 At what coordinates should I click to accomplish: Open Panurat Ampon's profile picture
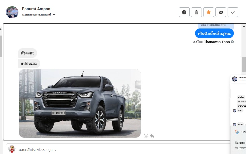click(12, 12)
